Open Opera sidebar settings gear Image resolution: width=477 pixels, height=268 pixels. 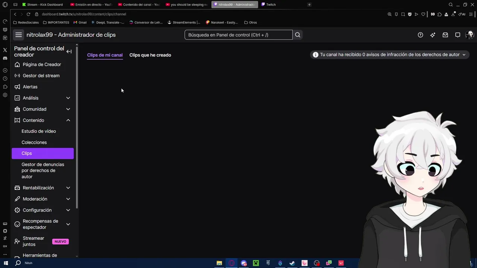[5, 95]
